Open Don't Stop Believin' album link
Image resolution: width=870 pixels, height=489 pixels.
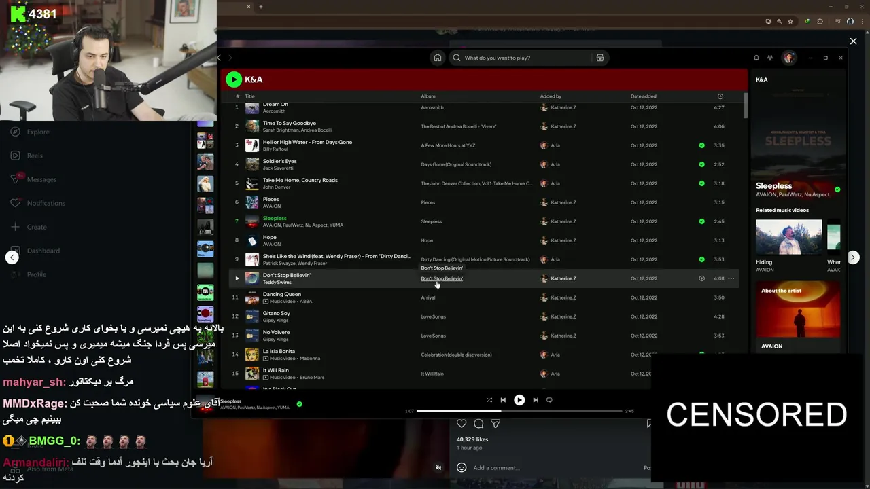(x=442, y=278)
